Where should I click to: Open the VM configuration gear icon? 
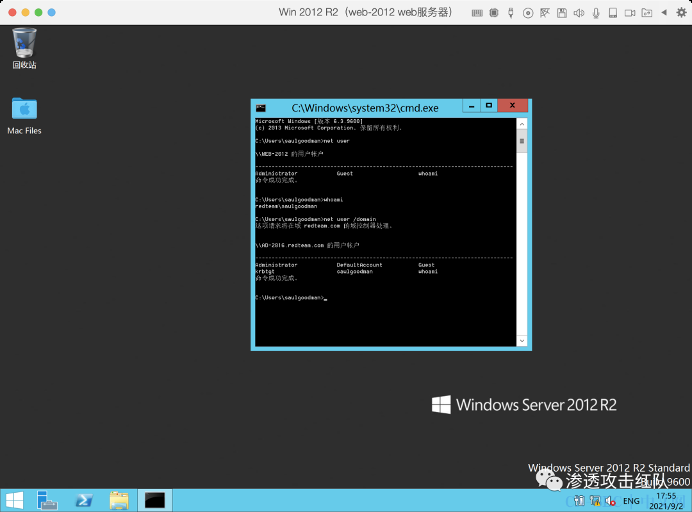(x=681, y=13)
